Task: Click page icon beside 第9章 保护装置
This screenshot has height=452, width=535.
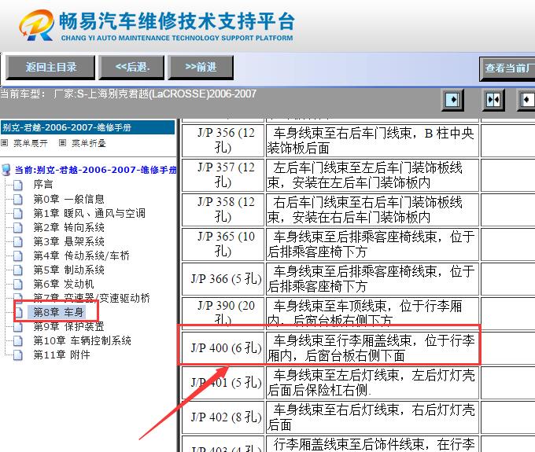Action: point(18,327)
